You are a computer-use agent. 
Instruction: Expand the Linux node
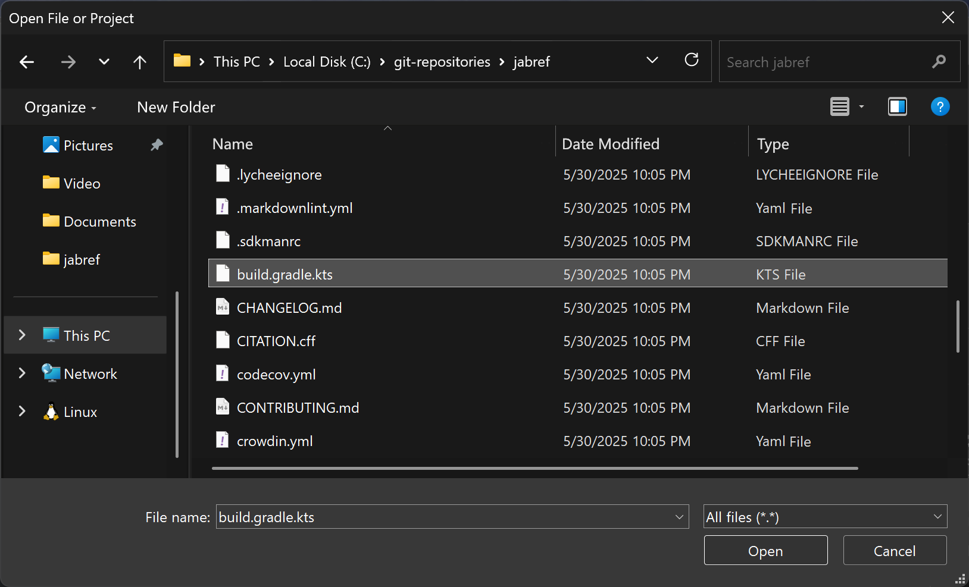[22, 411]
